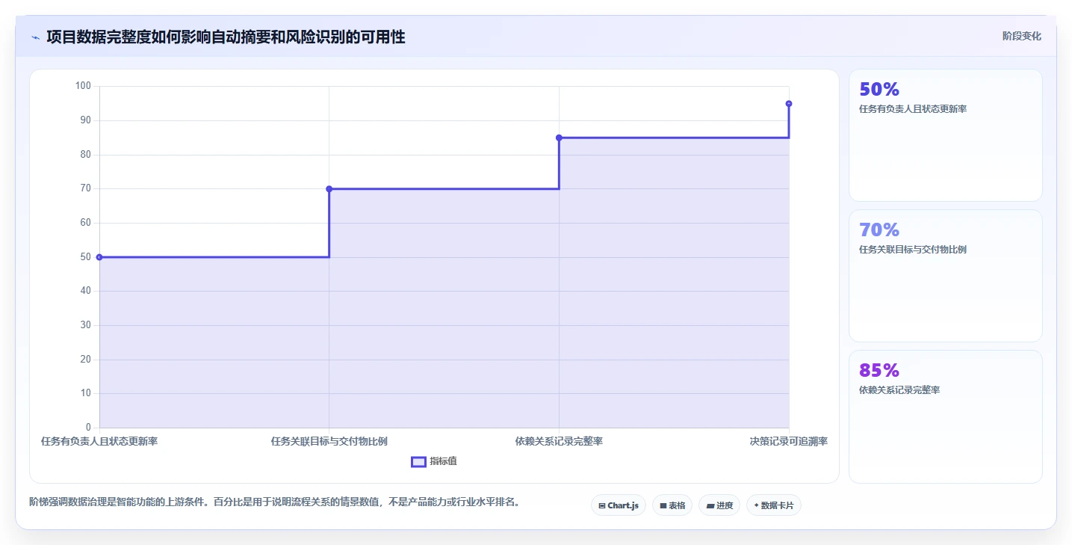Click x-axis label 任务有负责人且状态更新率
This screenshot has height=545, width=1072.
(x=99, y=442)
